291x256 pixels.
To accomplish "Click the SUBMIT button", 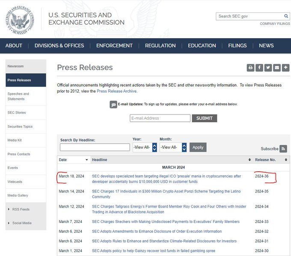I will [x=204, y=118].
